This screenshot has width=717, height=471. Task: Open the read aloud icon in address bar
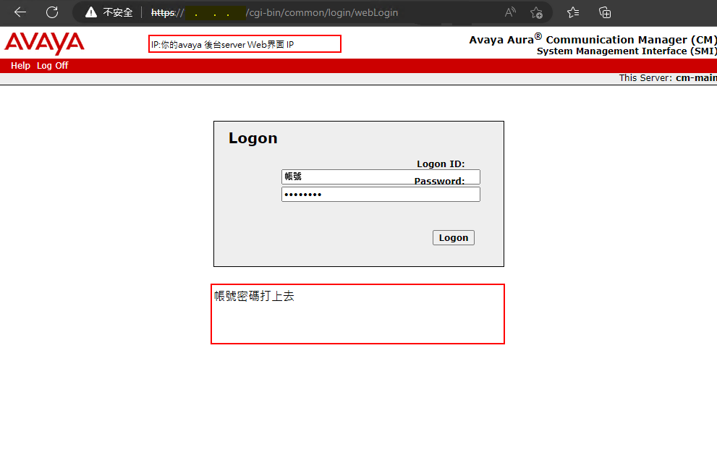pos(510,12)
